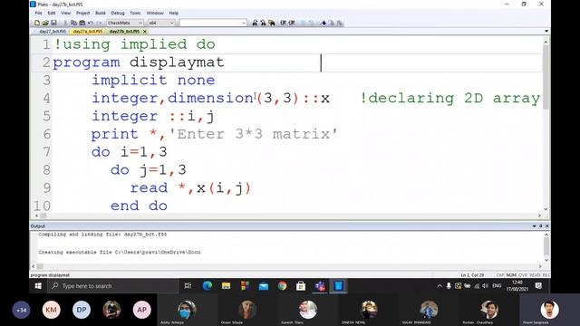Click the 'implicit none' code line
Screen dimensions: 580x326
tap(153, 81)
